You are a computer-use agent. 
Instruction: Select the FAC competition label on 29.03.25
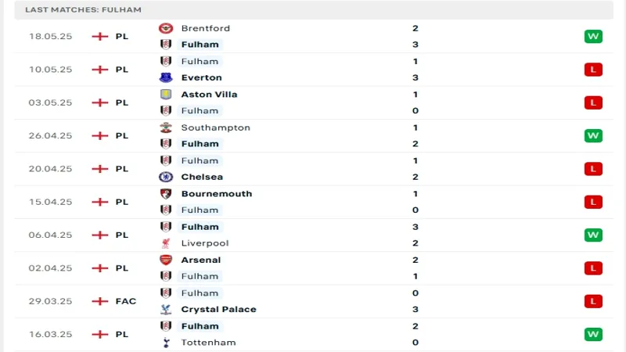pyautogui.click(x=125, y=301)
